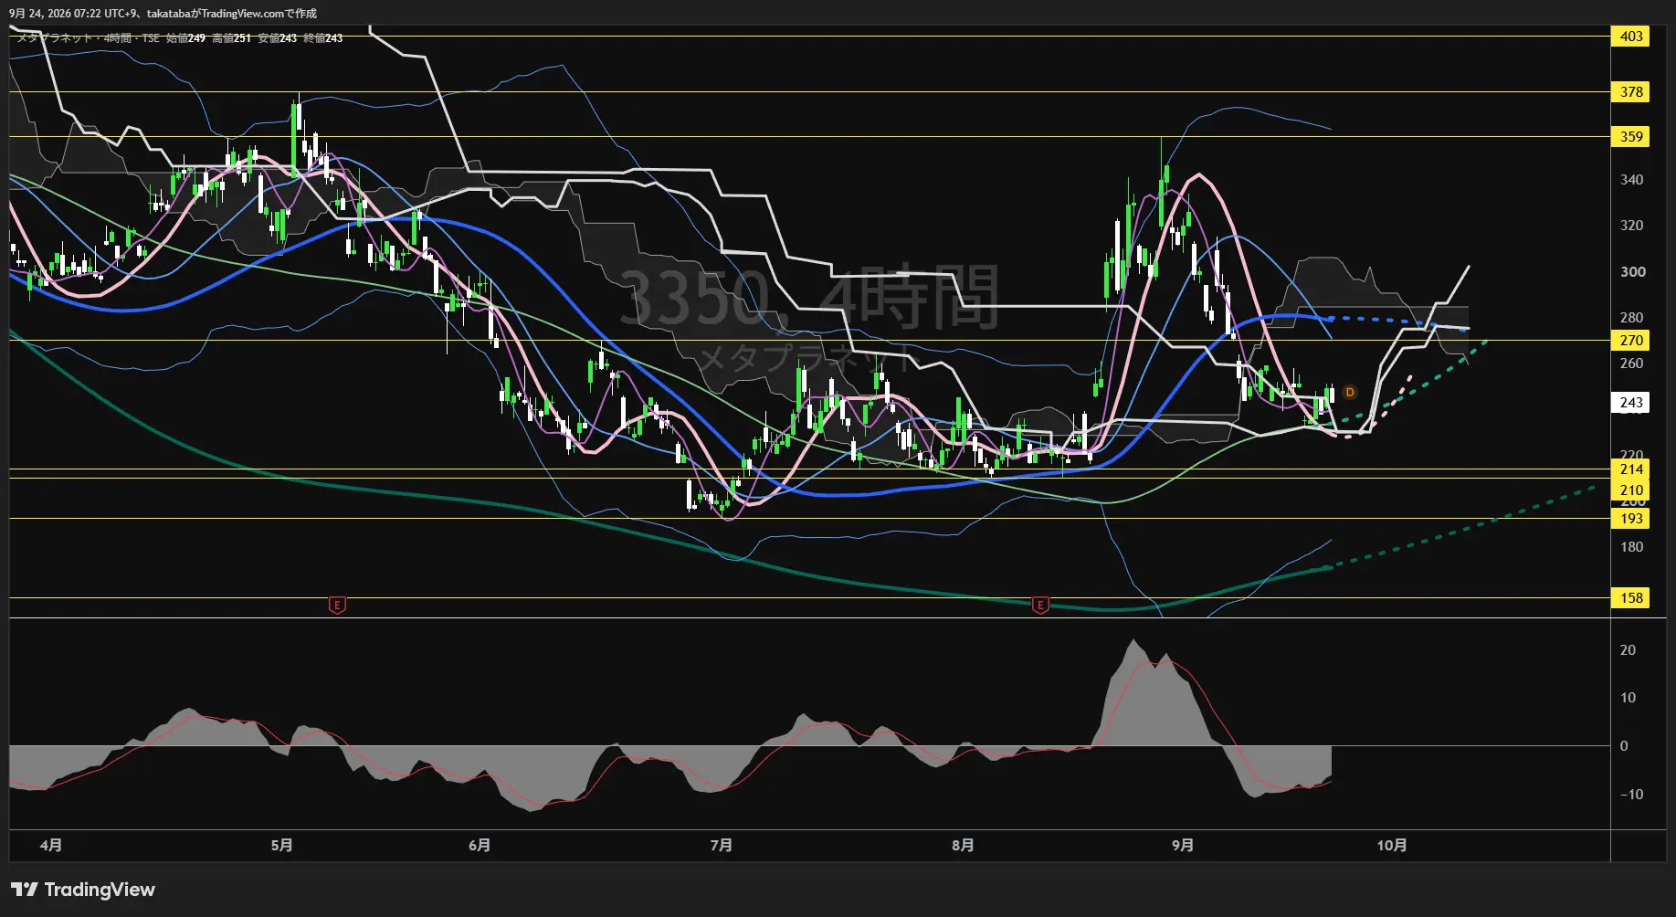Select the 193 yellow price label

(x=1631, y=519)
